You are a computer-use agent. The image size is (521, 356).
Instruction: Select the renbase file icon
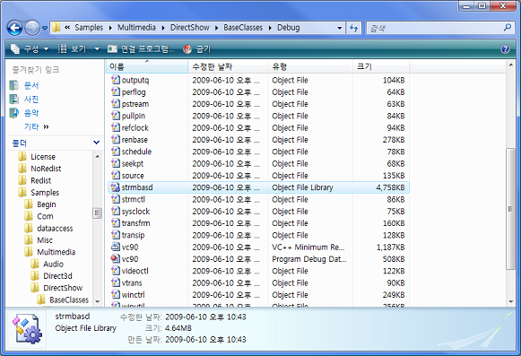(x=116, y=140)
